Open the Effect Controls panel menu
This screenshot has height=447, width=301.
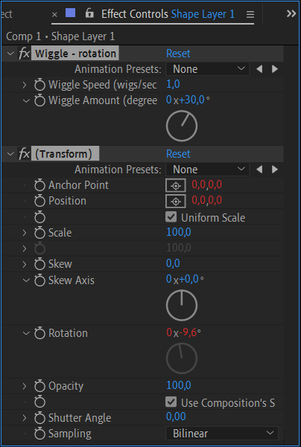250,14
